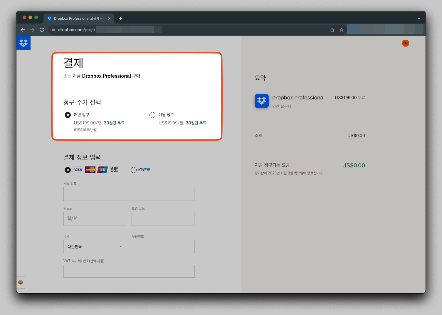Go back with the browser back arrow
Screen dimensions: 442x315
[23, 30]
